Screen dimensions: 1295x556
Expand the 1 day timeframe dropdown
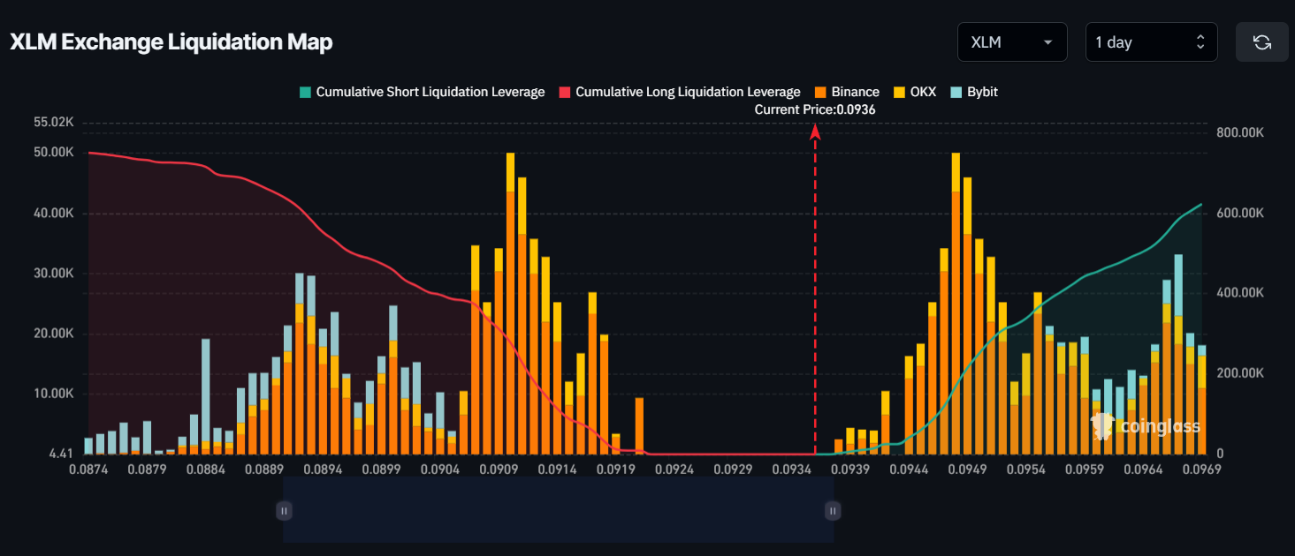pyautogui.click(x=1150, y=42)
